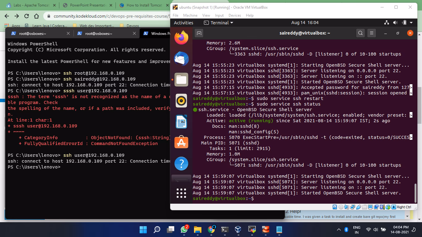Open the hamburger menu in GNOME Terminal
Image resolution: width=422 pixels, height=237 pixels.
(372, 33)
